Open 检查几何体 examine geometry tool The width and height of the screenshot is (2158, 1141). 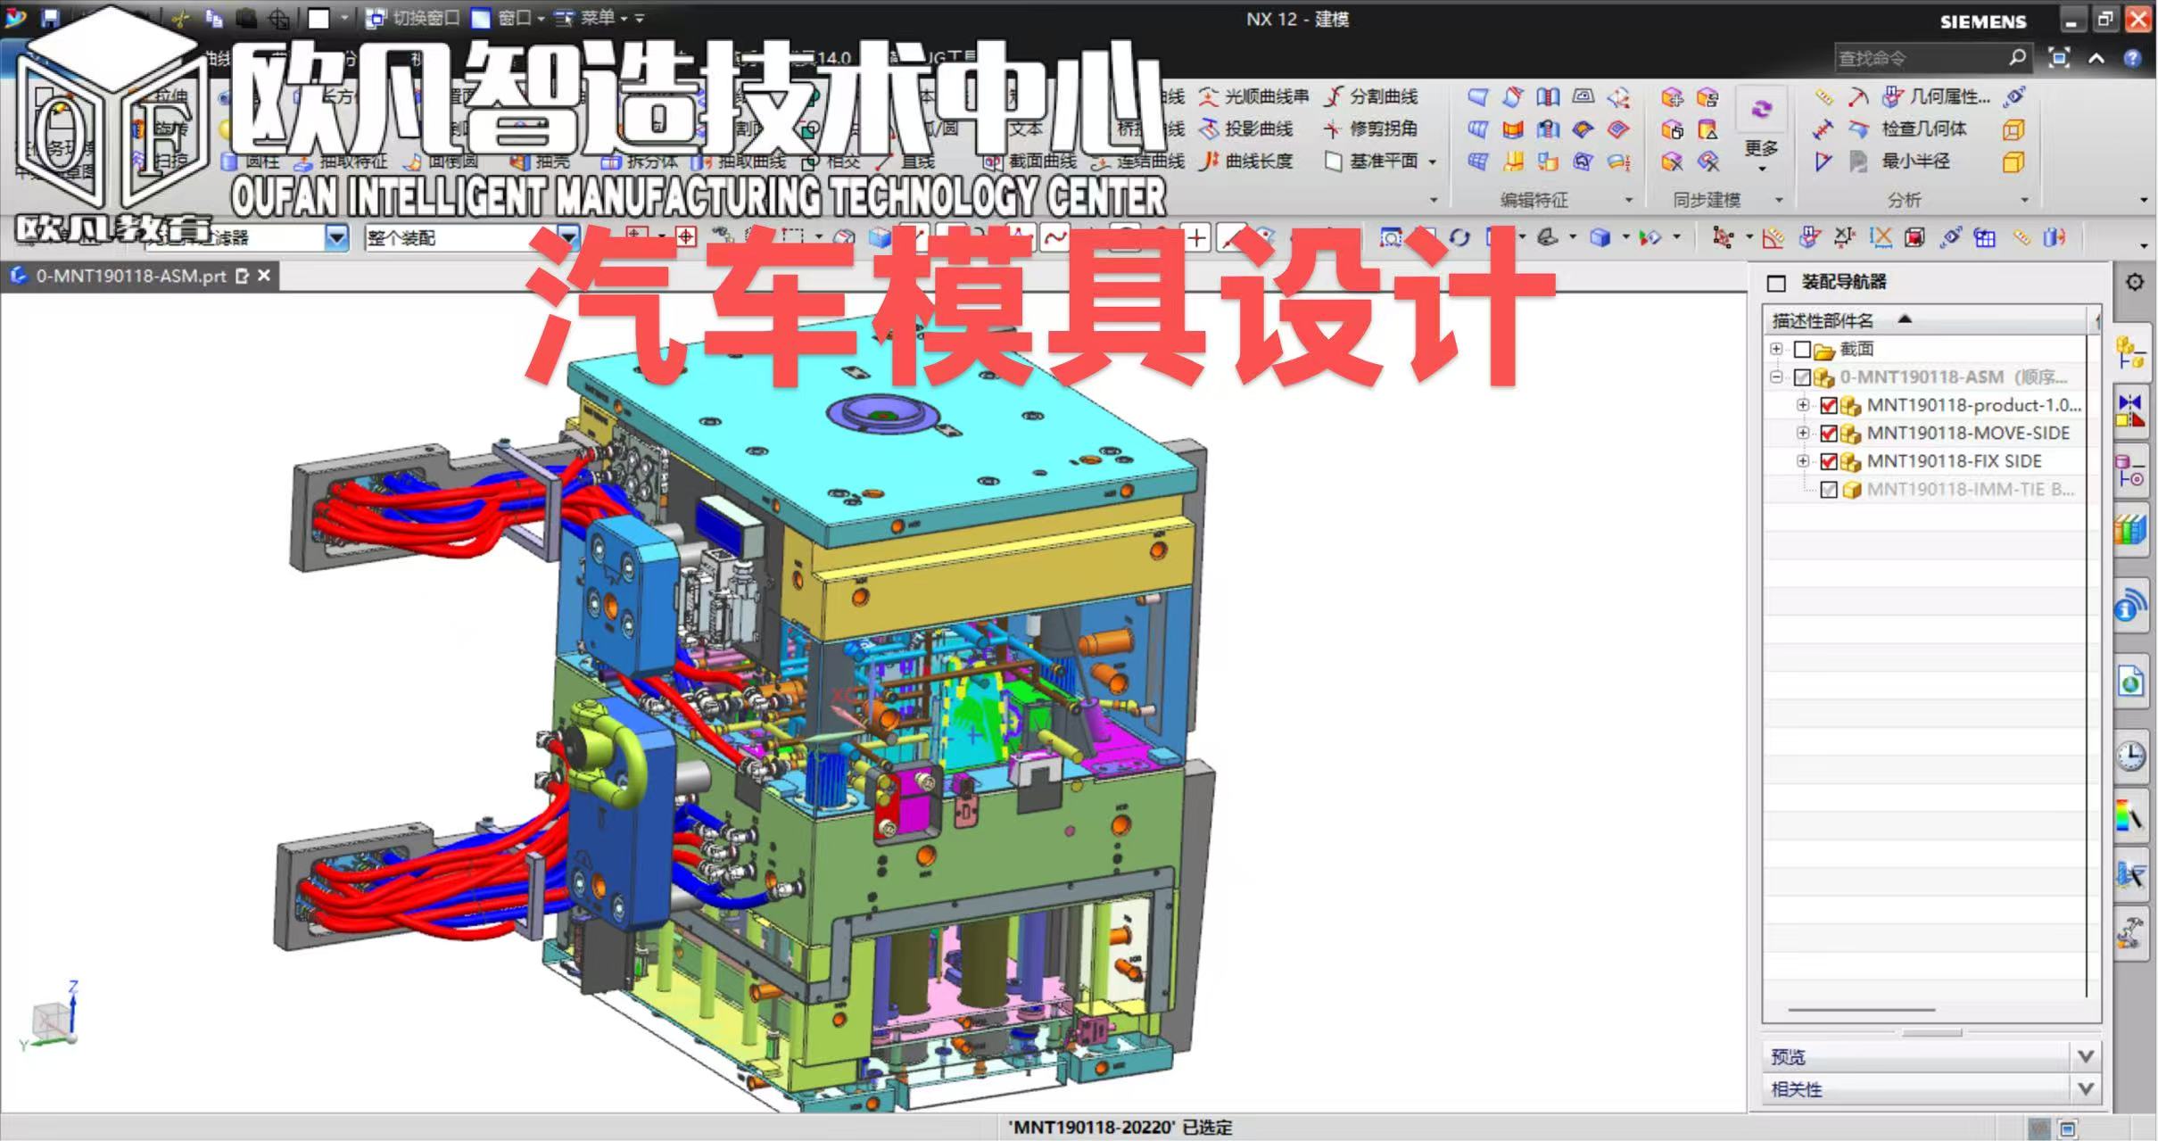(1922, 129)
